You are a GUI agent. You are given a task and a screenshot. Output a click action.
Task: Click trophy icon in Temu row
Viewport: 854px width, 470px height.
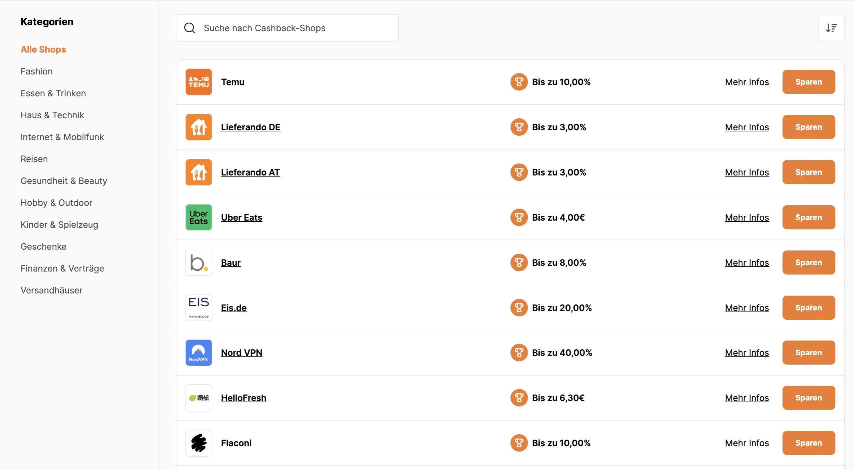(519, 82)
